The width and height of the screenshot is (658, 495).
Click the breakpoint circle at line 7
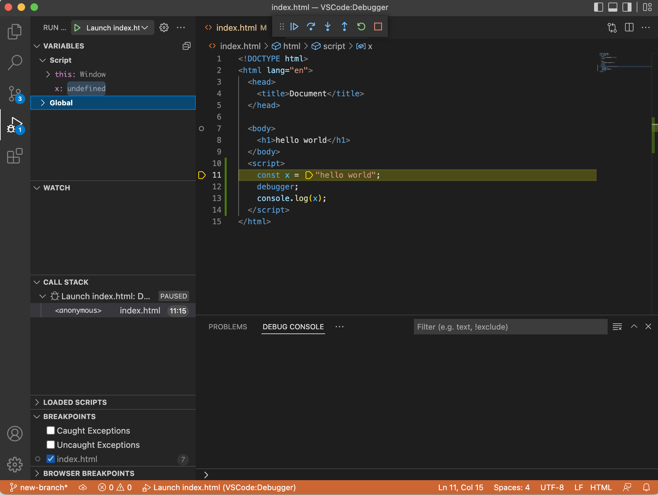[x=201, y=129]
